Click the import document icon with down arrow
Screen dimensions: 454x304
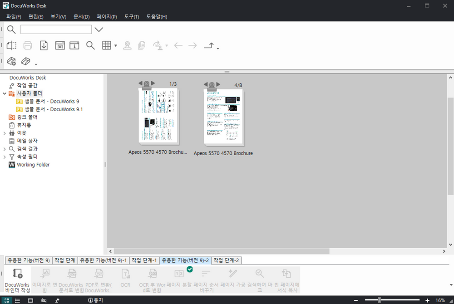[x=44, y=45]
